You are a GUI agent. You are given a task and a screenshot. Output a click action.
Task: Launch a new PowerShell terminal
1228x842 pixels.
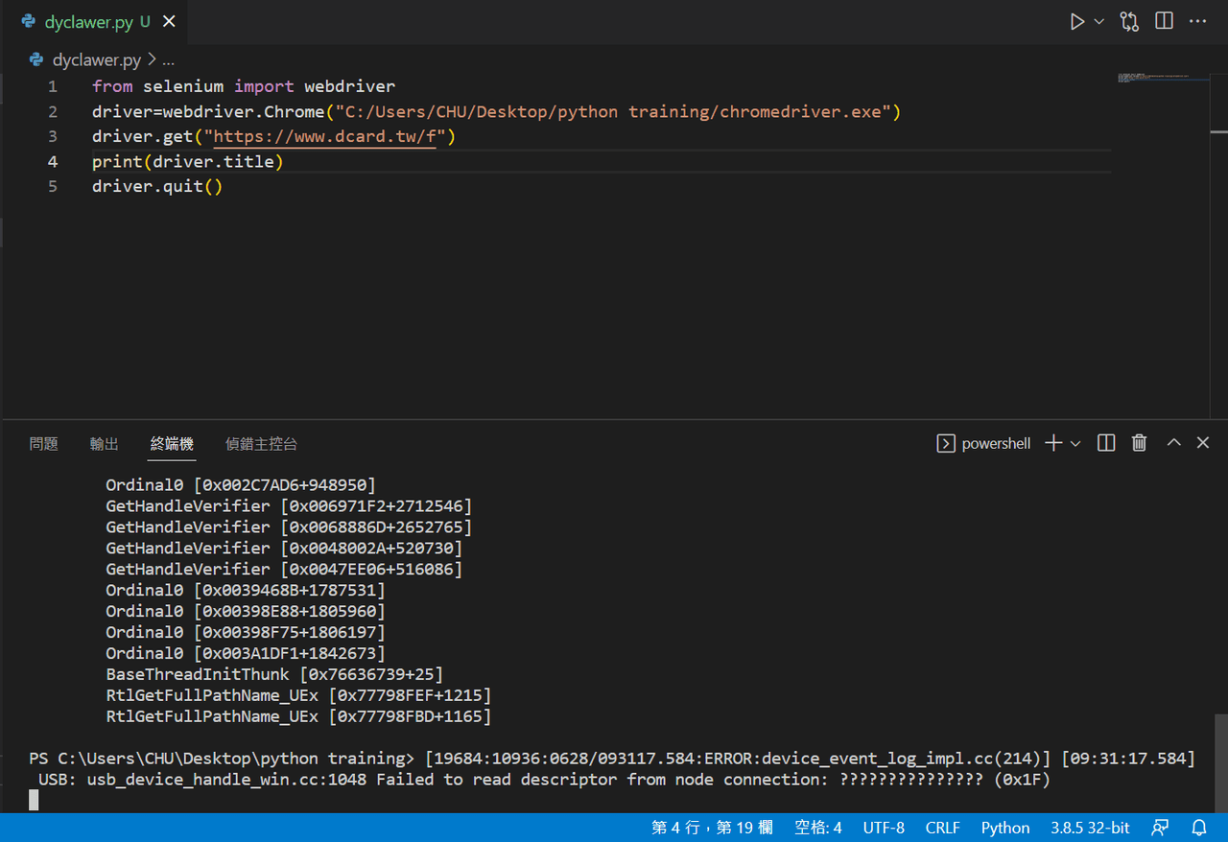coord(1052,443)
